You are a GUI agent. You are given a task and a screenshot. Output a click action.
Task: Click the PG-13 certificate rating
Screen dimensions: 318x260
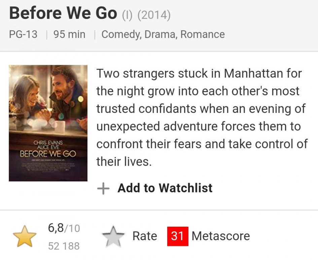23,34
